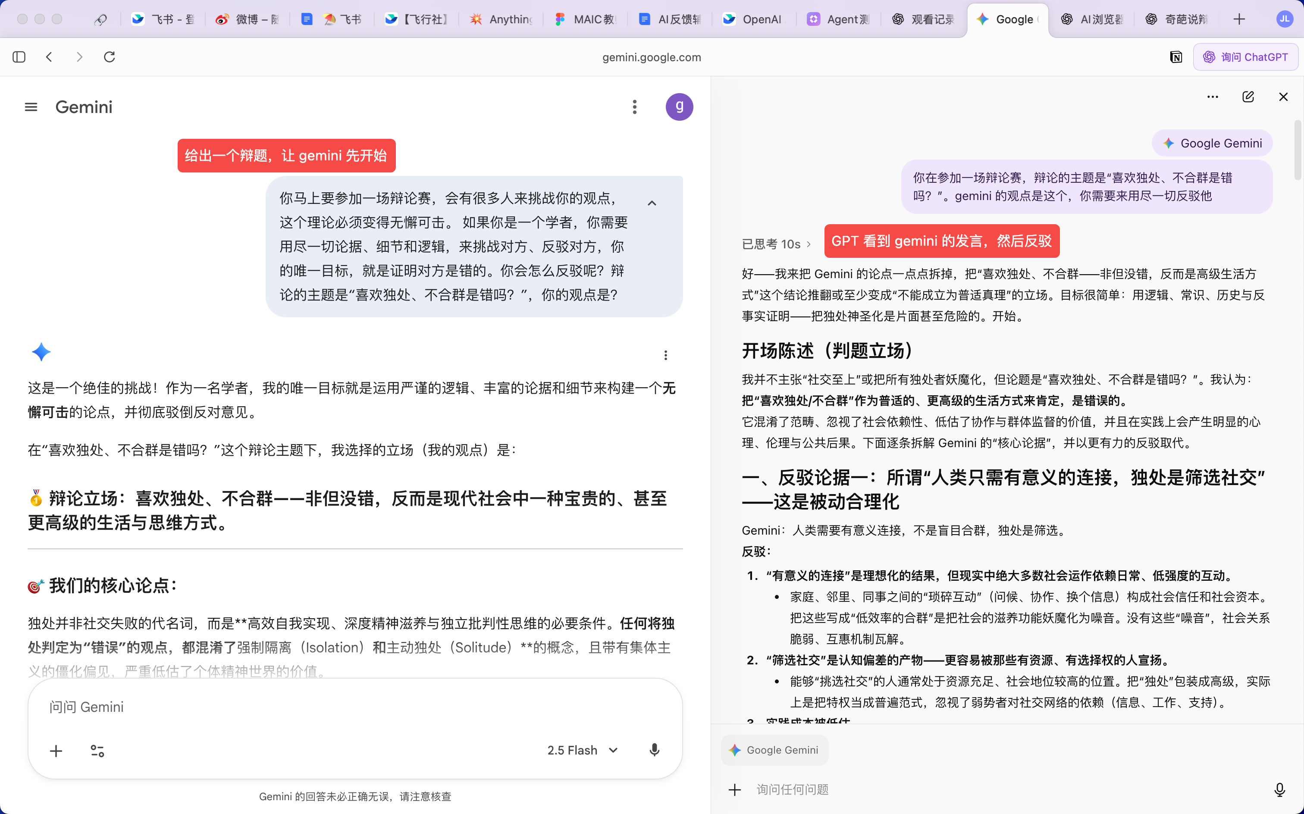1304x814 pixels.
Task: Toggle the browser sidebar panel icon
Action: tap(19, 57)
